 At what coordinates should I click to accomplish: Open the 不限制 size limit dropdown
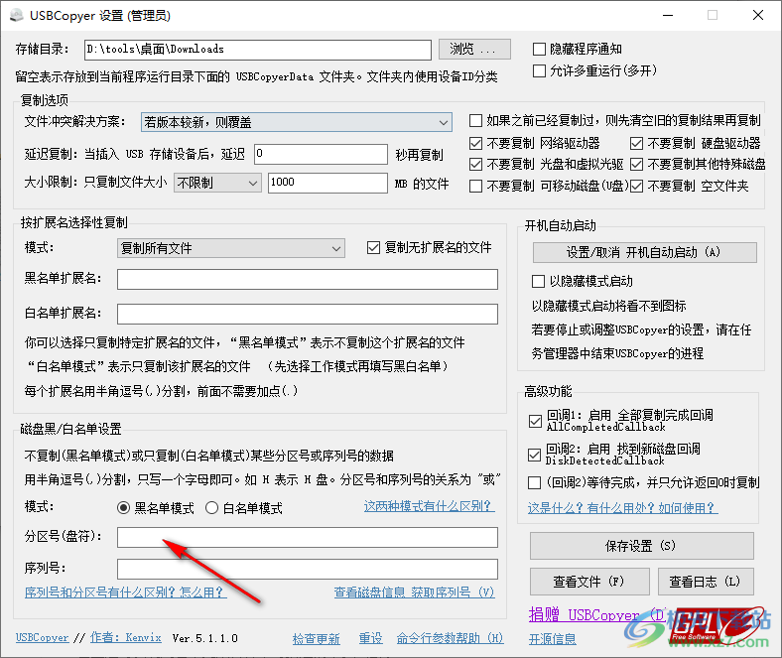click(217, 183)
